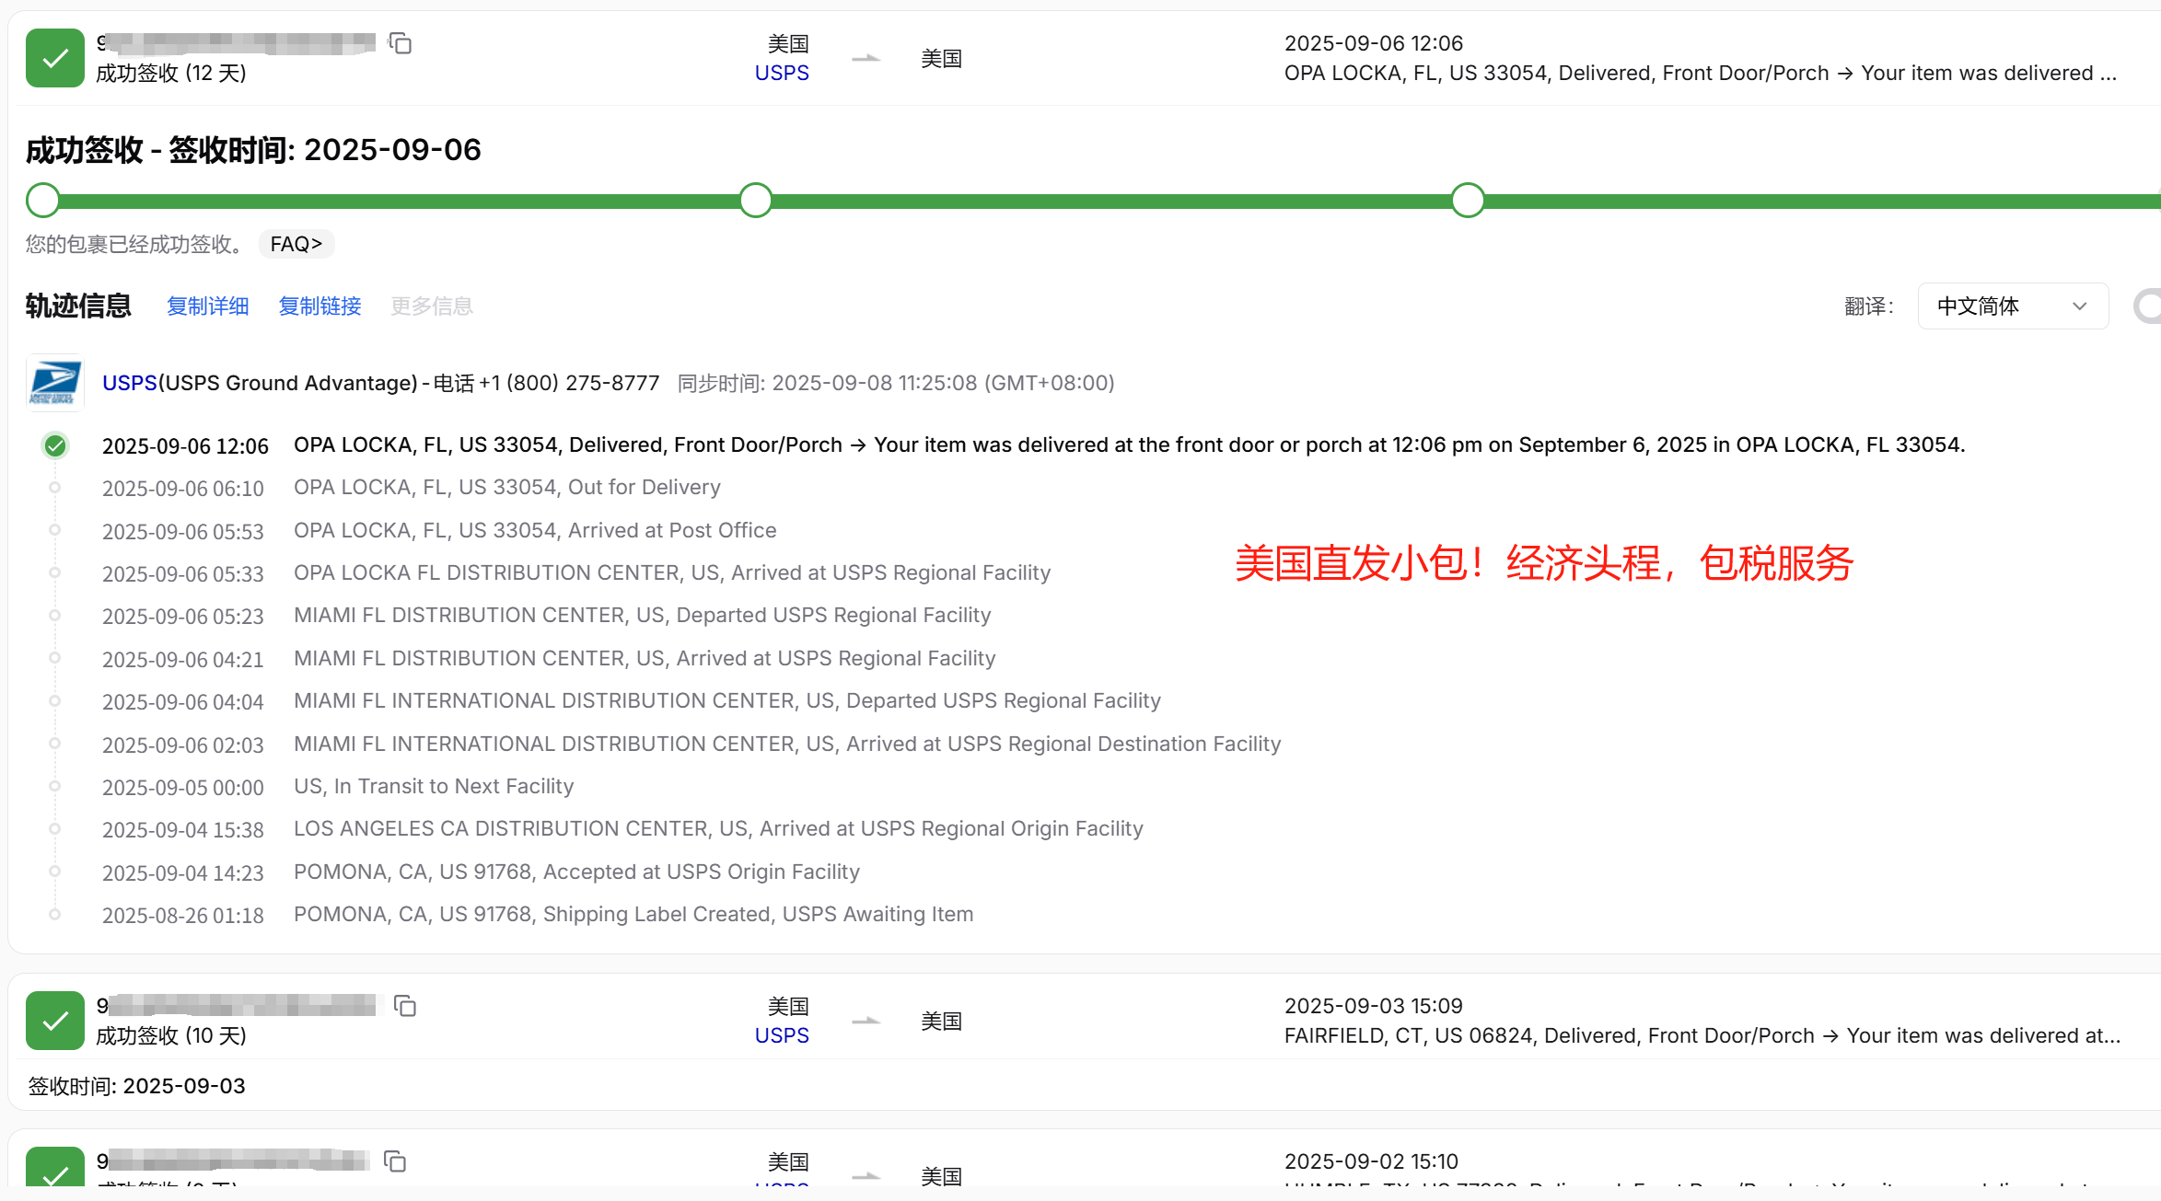Click 成功签收 (10 天) status text
This screenshot has width=2161, height=1201.
tap(171, 1036)
